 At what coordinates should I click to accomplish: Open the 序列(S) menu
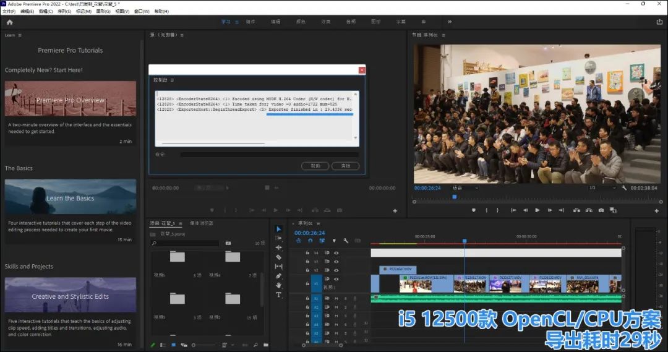click(x=64, y=11)
